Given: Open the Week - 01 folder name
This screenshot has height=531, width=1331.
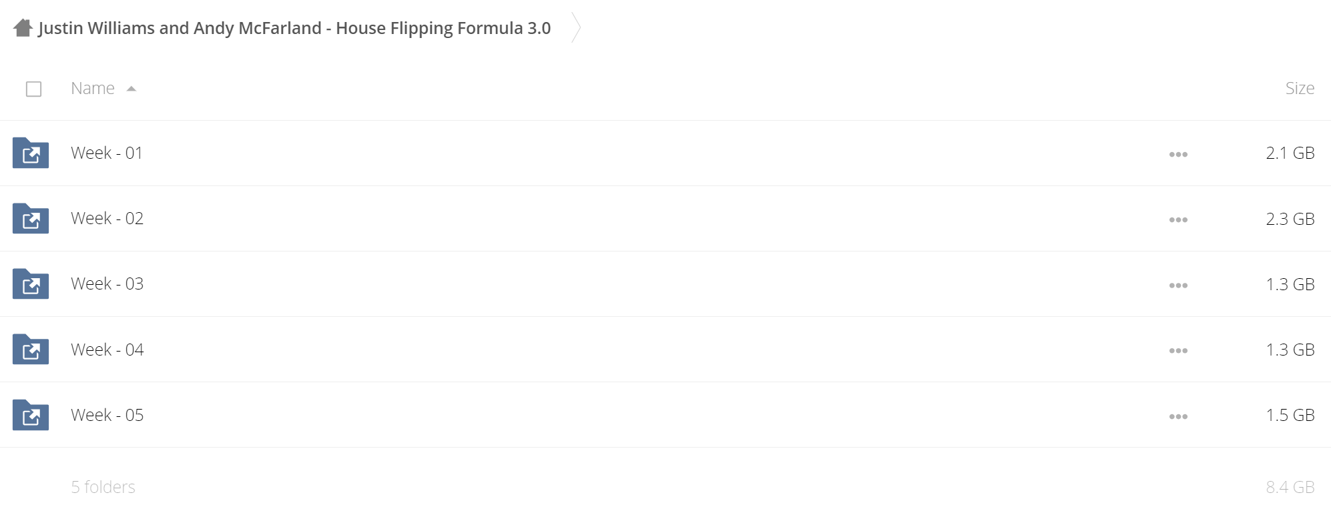Looking at the screenshot, I should [x=107, y=153].
